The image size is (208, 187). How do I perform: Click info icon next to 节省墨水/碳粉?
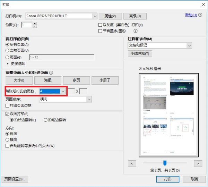136,31
